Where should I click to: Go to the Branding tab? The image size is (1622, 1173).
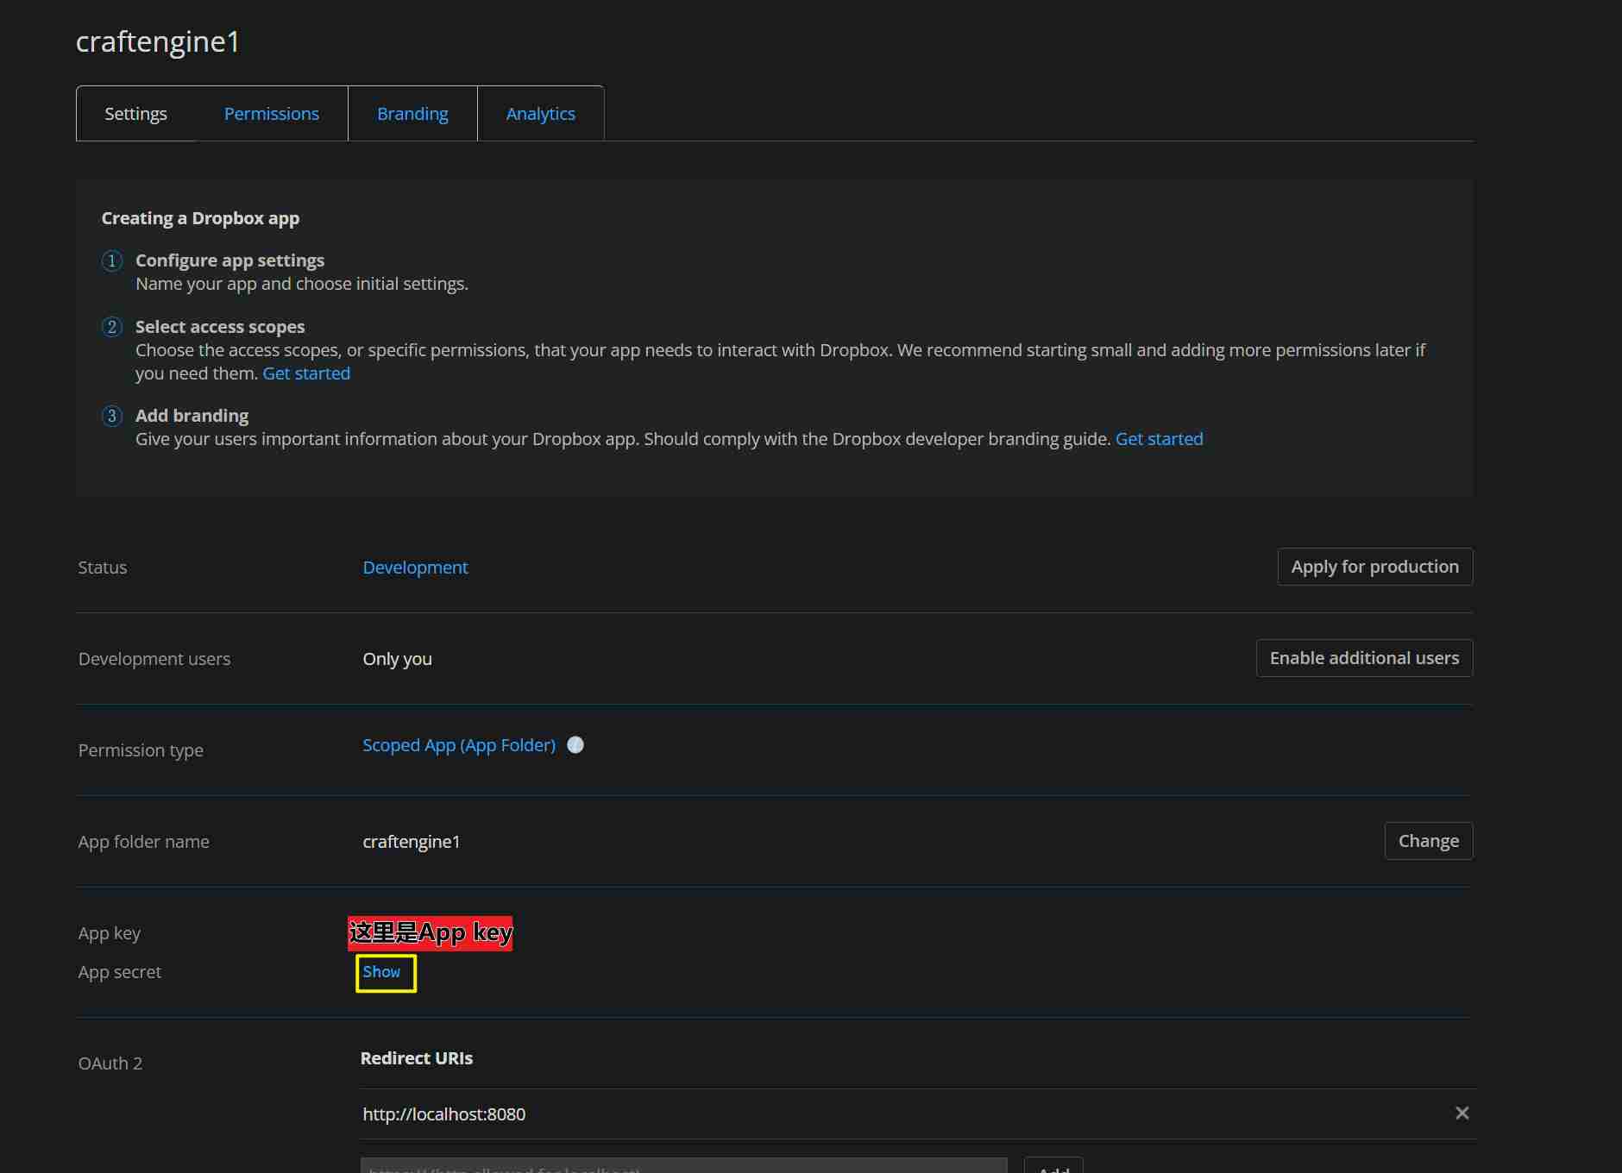(412, 114)
